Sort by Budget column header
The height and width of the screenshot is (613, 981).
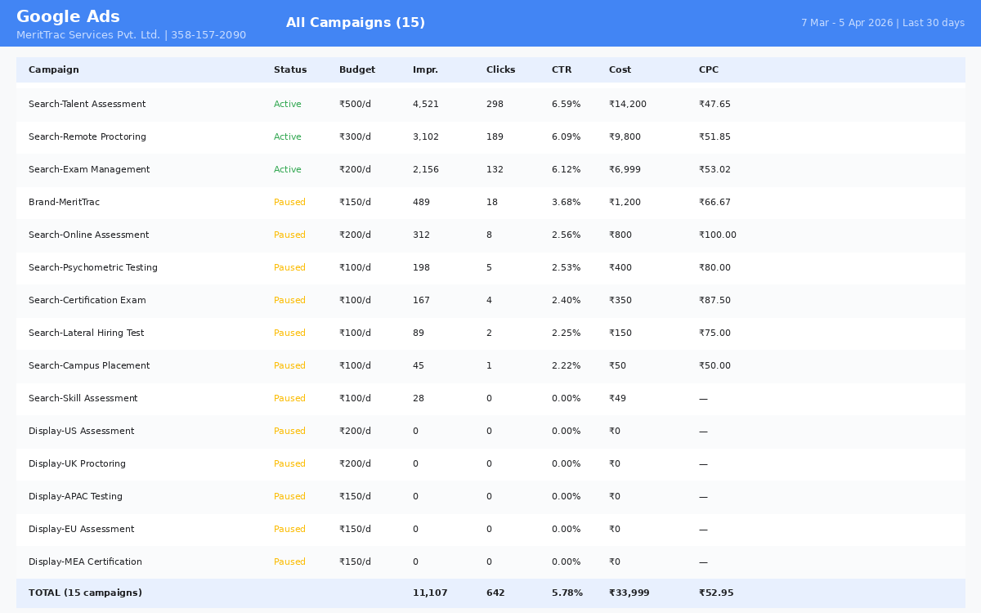point(356,70)
